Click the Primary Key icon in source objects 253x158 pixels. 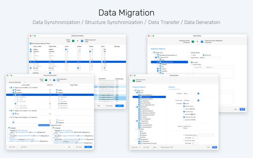click(x=18, y=106)
